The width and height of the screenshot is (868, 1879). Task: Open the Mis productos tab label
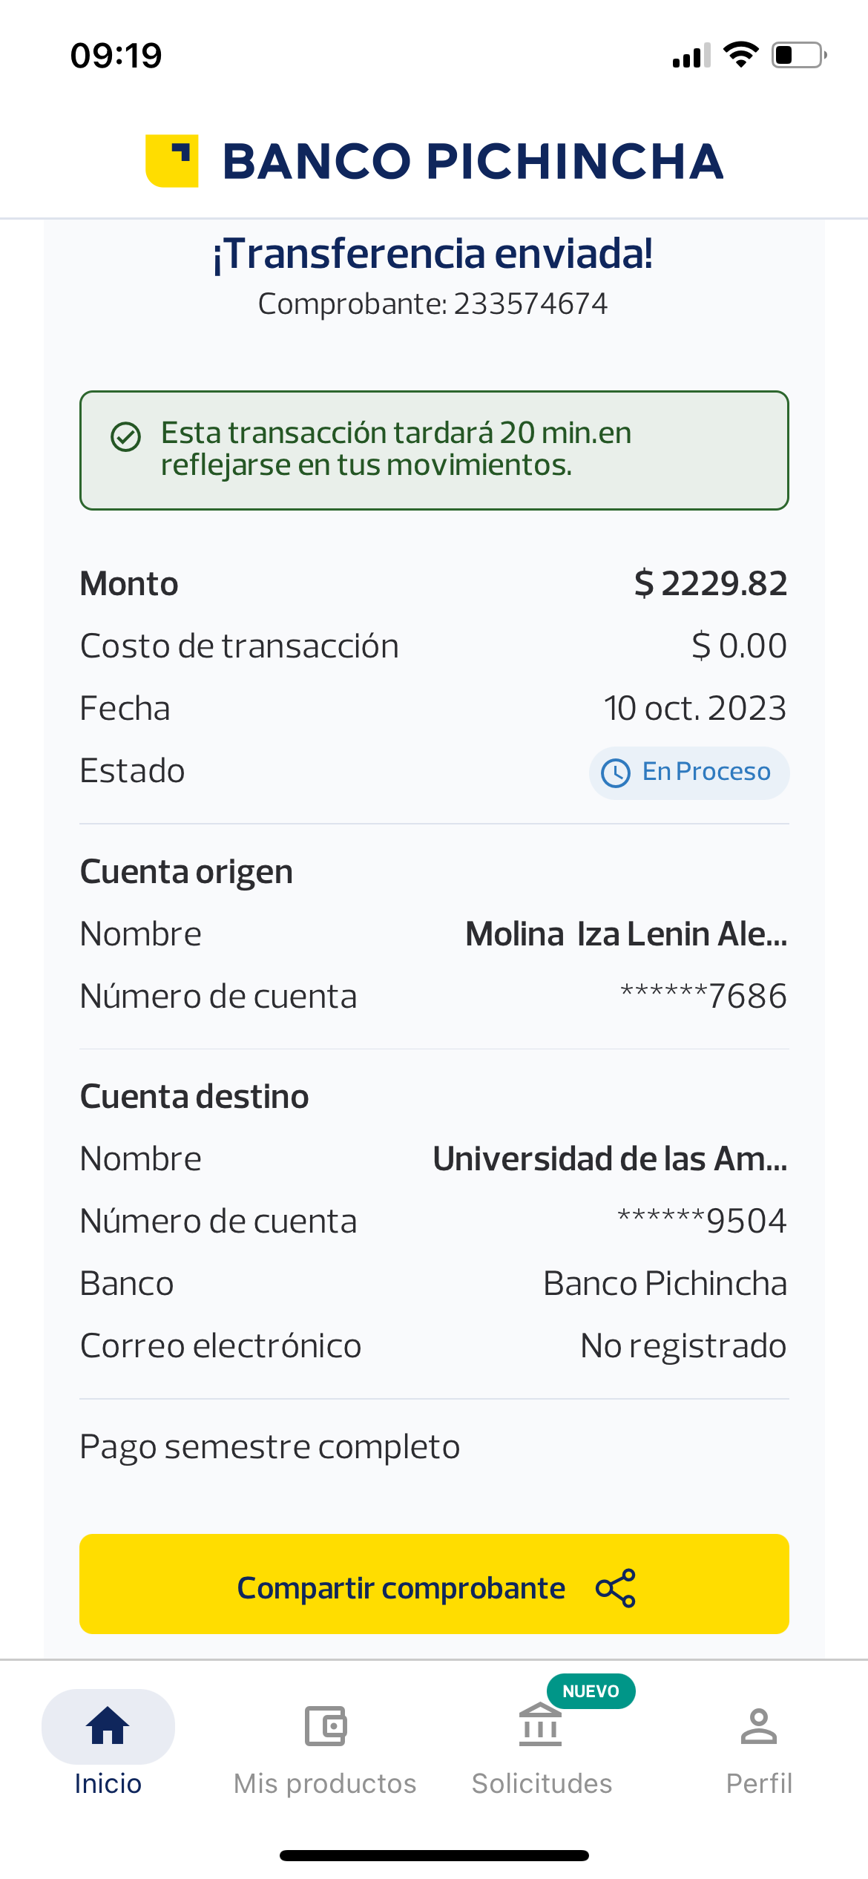tap(325, 1783)
